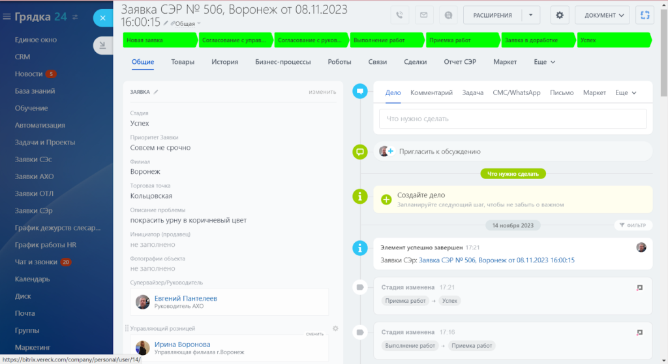Click the pencil icon beside Заявка section title

pyautogui.click(x=156, y=92)
